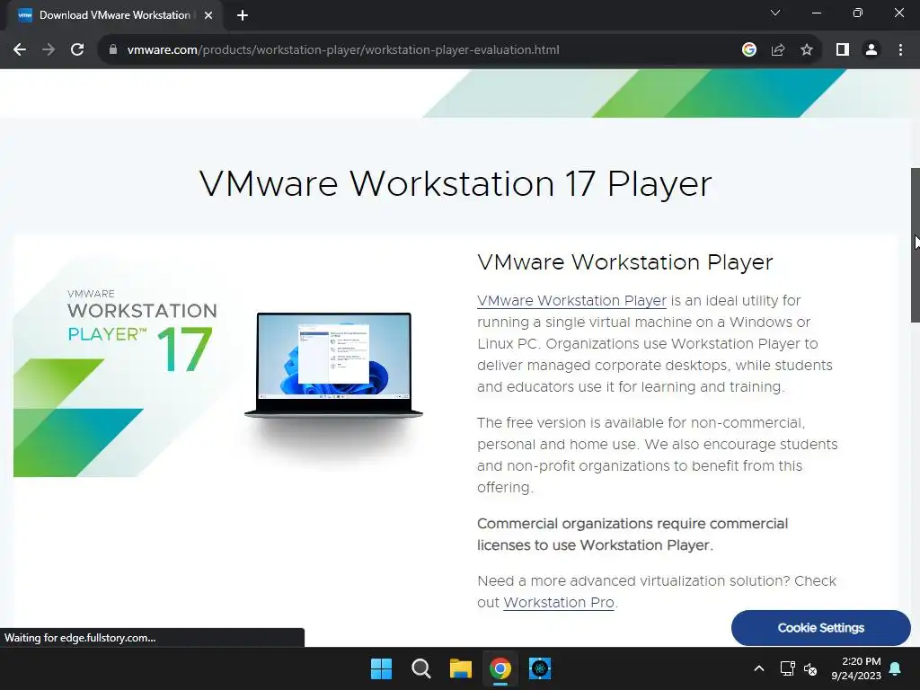Click the commercial licenses bold paragraph
This screenshot has width=920, height=690.
632,534
